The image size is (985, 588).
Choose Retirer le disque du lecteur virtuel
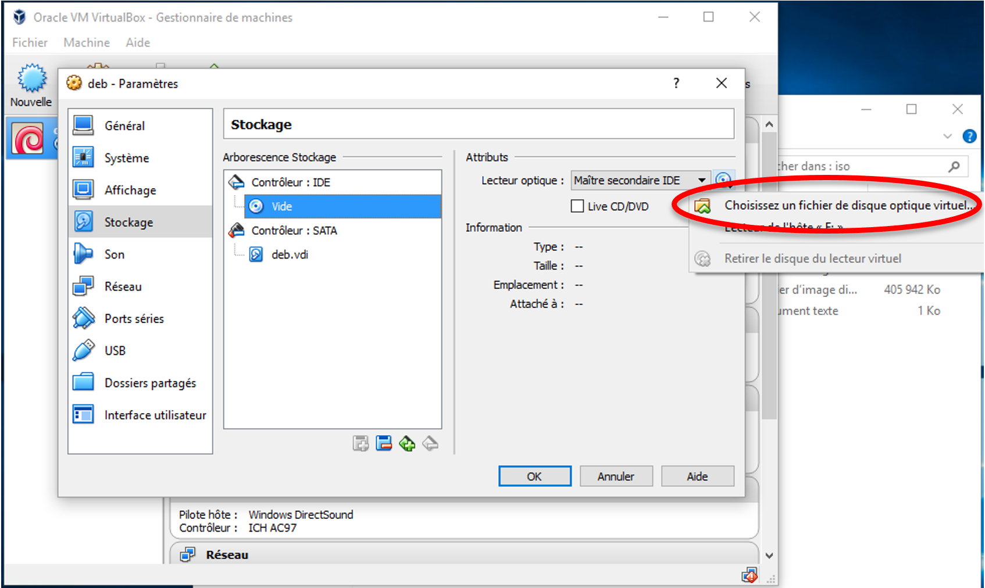click(836, 259)
